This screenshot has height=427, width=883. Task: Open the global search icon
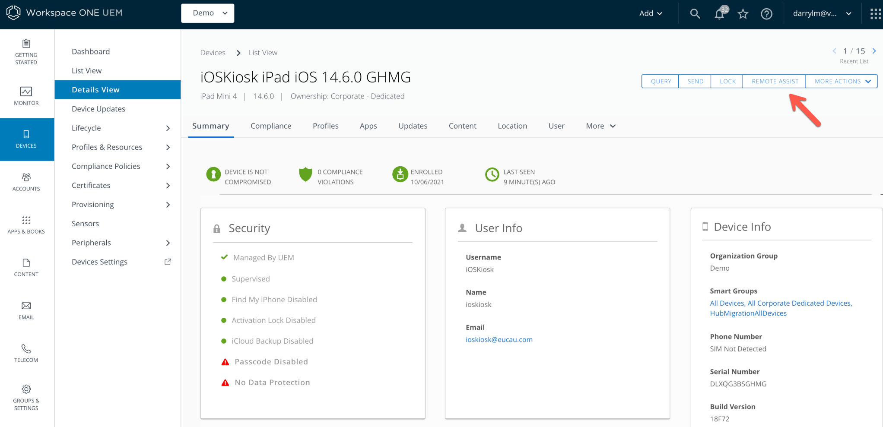pos(695,13)
